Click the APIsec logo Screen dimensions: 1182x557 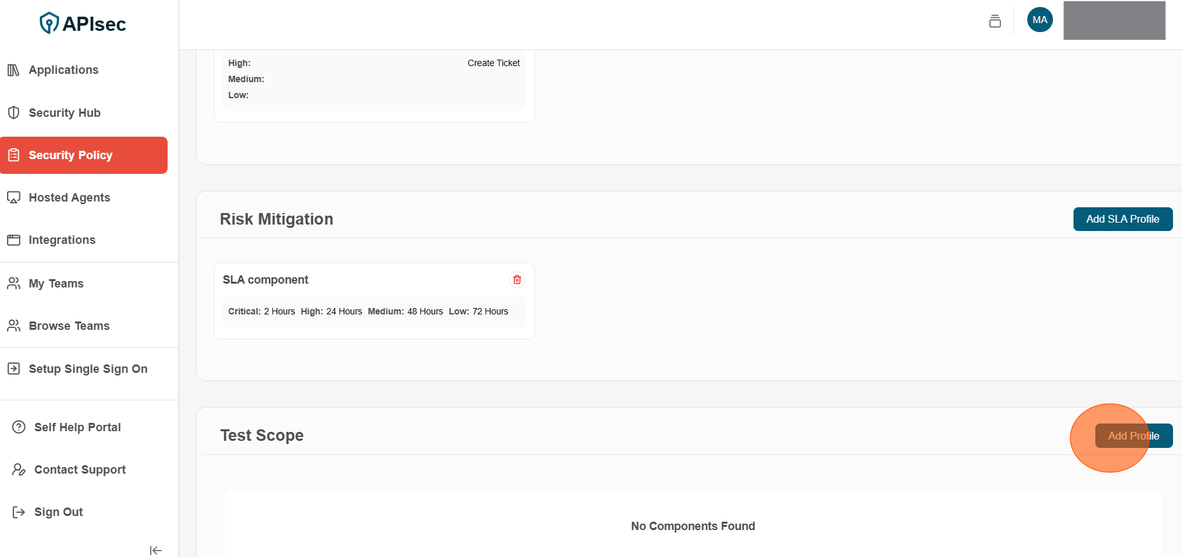(x=83, y=24)
